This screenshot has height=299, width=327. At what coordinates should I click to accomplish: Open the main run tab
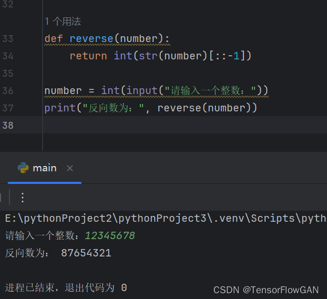pos(45,168)
